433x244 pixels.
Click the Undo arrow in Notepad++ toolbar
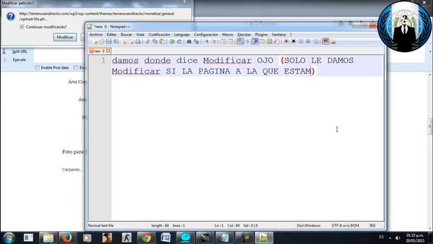[x=172, y=41]
